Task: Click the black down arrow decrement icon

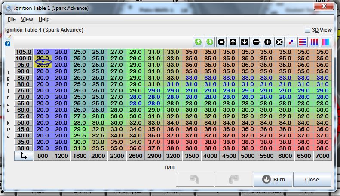Action: point(245,42)
